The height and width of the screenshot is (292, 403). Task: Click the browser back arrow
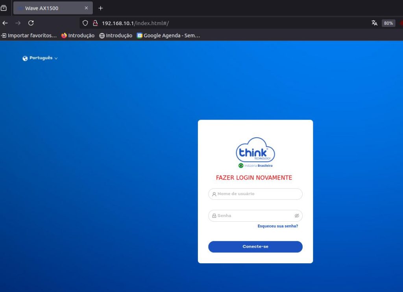[5, 23]
